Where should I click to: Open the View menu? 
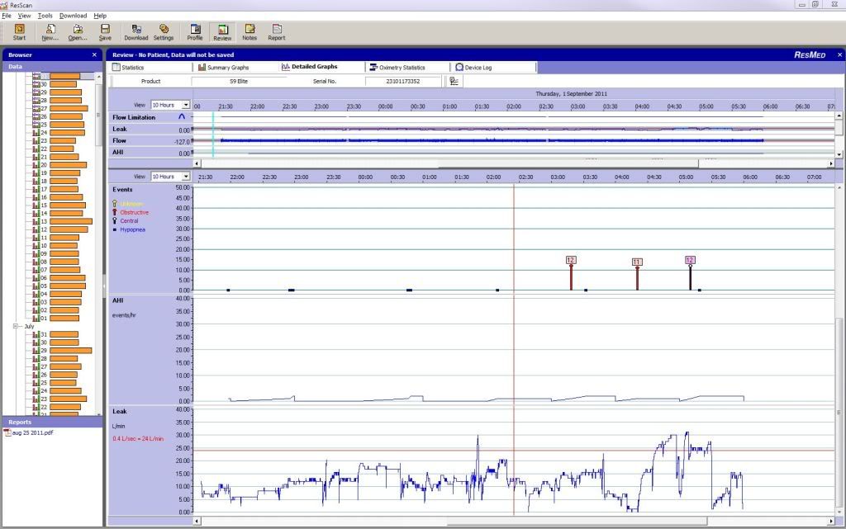pyautogui.click(x=24, y=16)
